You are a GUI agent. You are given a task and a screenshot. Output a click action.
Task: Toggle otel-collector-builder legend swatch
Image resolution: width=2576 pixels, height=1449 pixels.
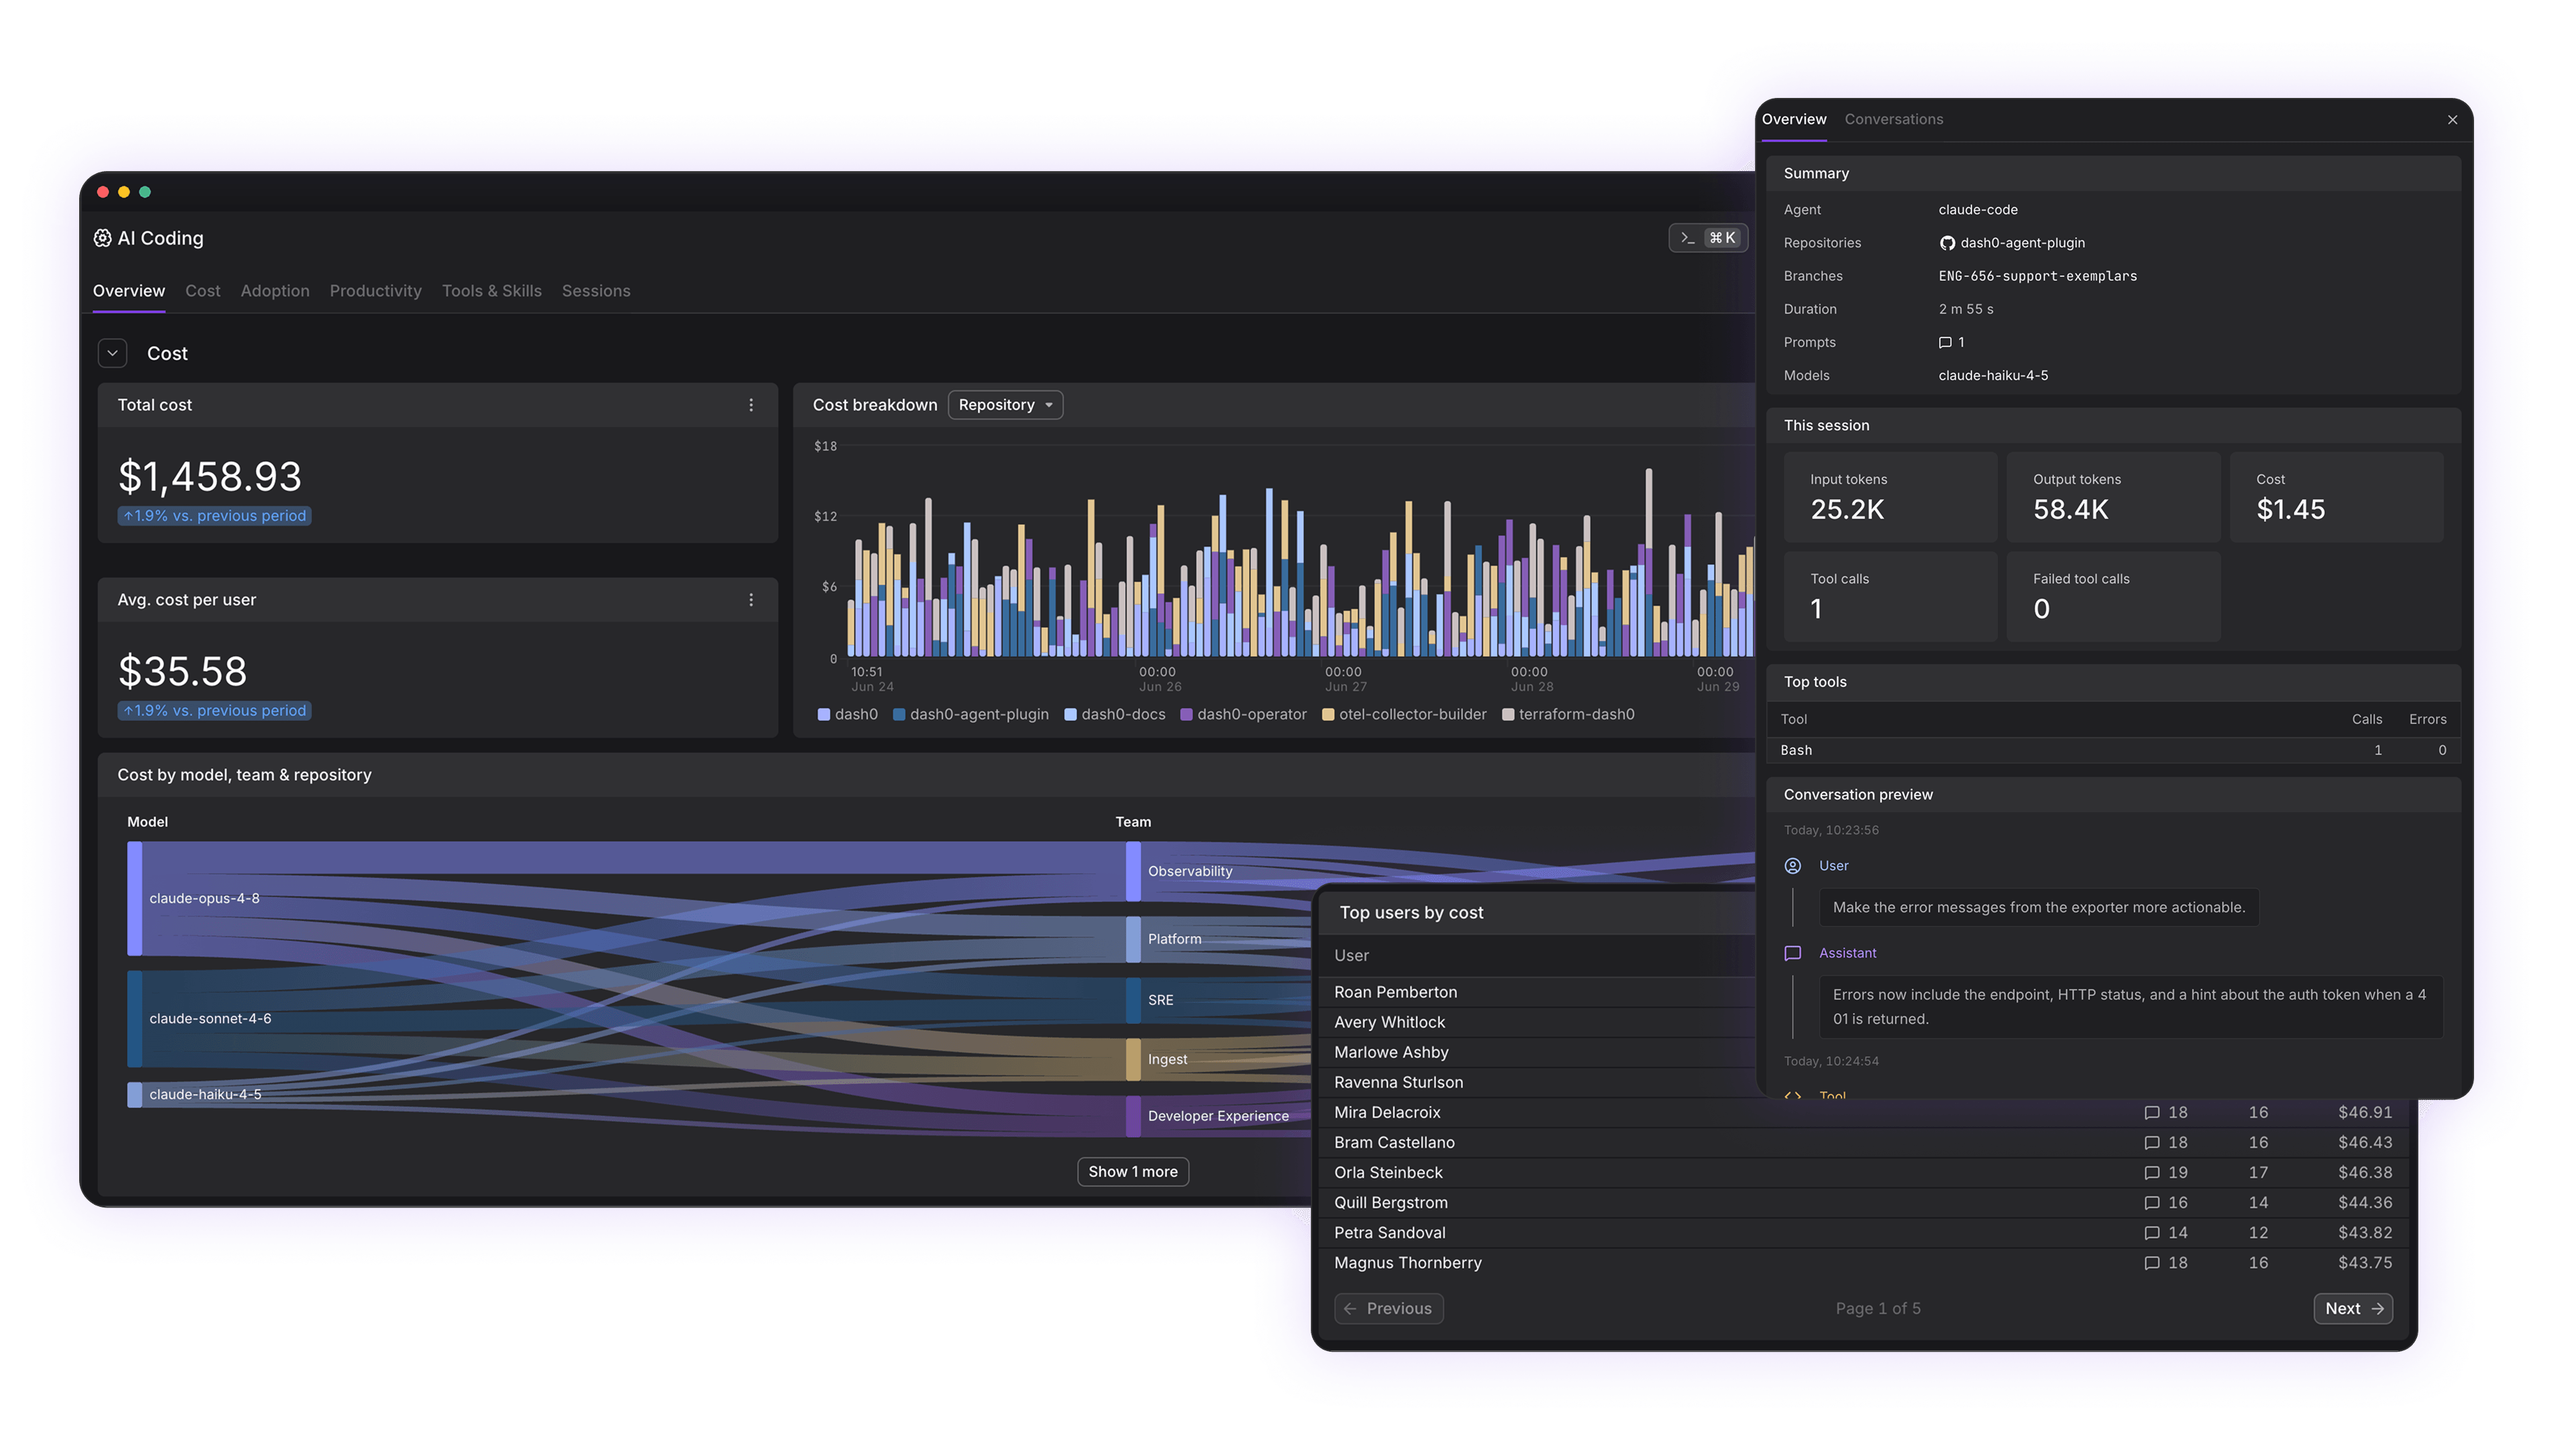point(1328,715)
